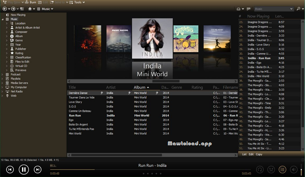Click the column chooser icon
This screenshot has width=305, height=177.
coord(248,9)
